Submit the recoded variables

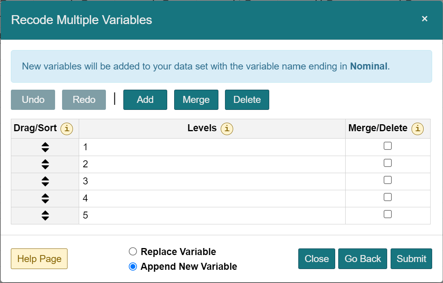click(411, 259)
